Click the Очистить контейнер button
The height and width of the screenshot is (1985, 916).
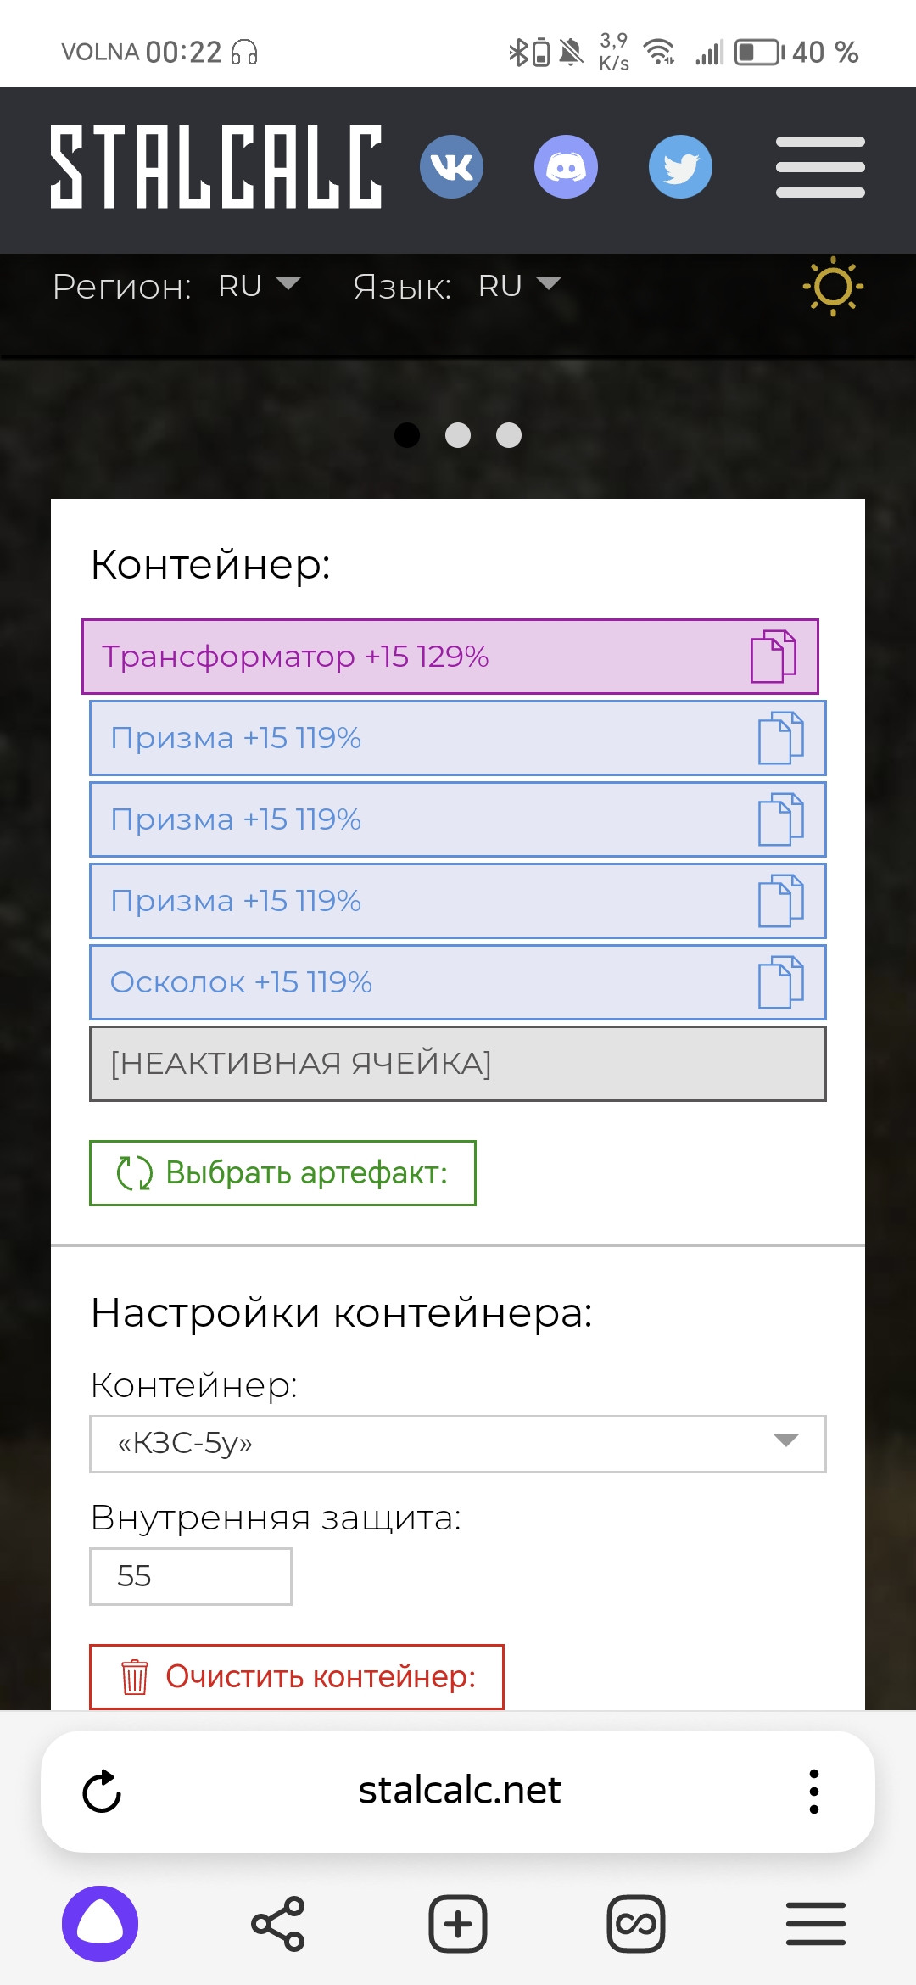pos(297,1677)
